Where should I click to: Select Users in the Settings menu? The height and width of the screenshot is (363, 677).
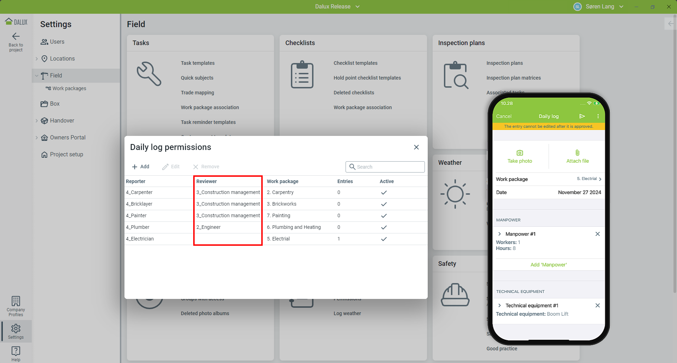(57, 42)
